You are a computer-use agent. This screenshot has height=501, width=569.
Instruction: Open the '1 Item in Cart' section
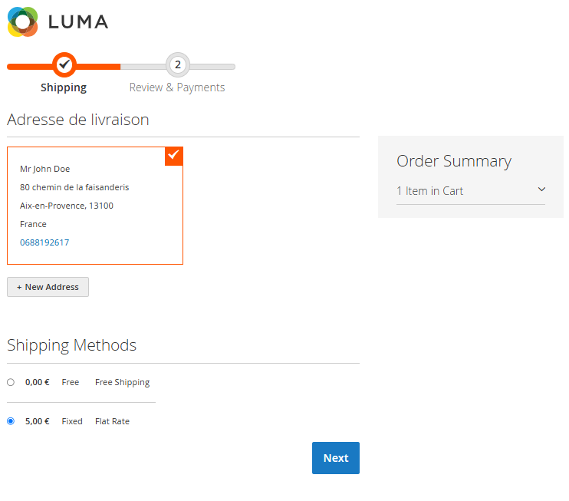[x=430, y=191]
